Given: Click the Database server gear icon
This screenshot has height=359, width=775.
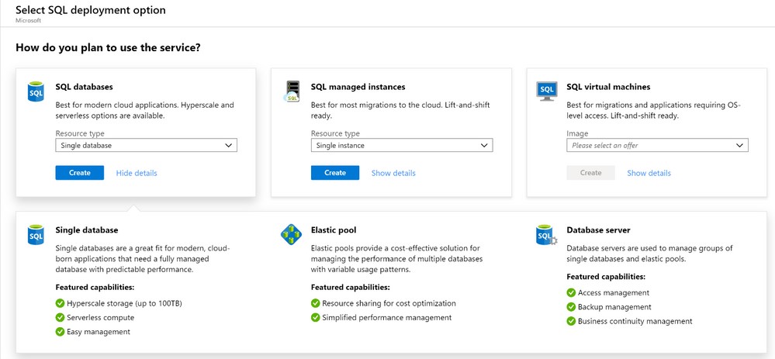Looking at the screenshot, I should click(547, 235).
